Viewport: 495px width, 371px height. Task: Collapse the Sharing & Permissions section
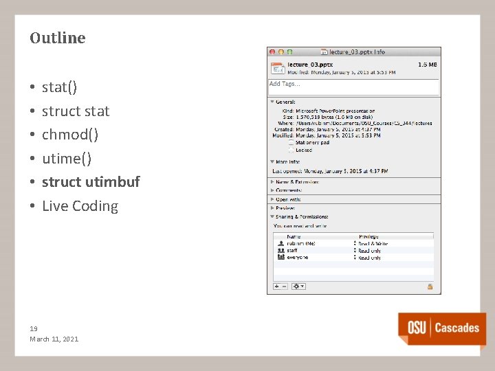272,216
